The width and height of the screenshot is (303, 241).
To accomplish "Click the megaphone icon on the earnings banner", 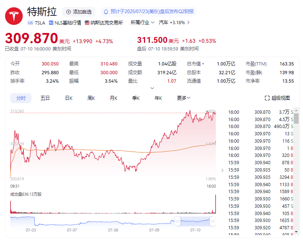I will click(106, 12).
